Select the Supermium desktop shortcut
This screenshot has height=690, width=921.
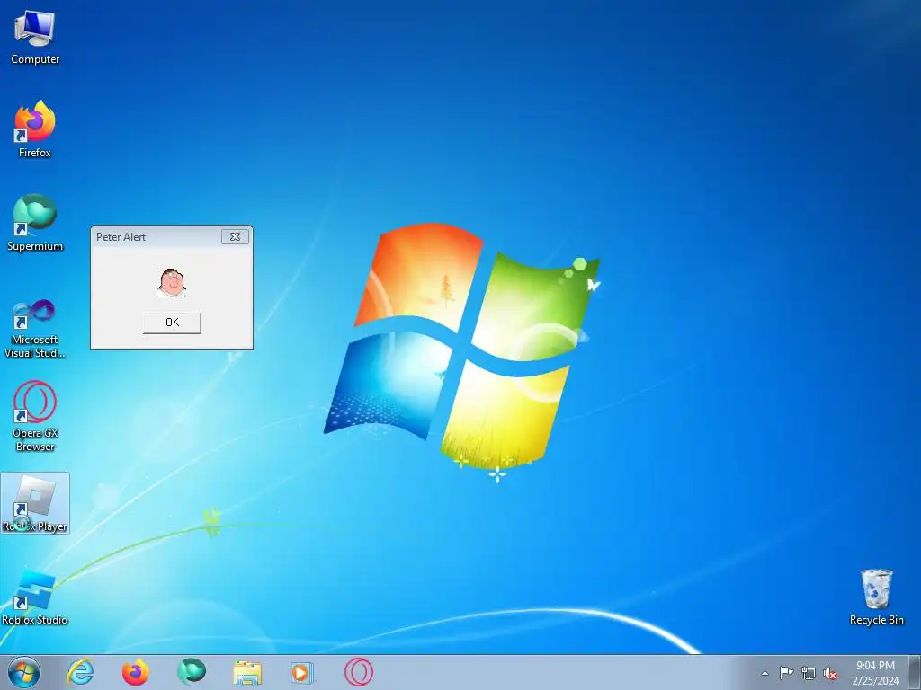(x=35, y=223)
